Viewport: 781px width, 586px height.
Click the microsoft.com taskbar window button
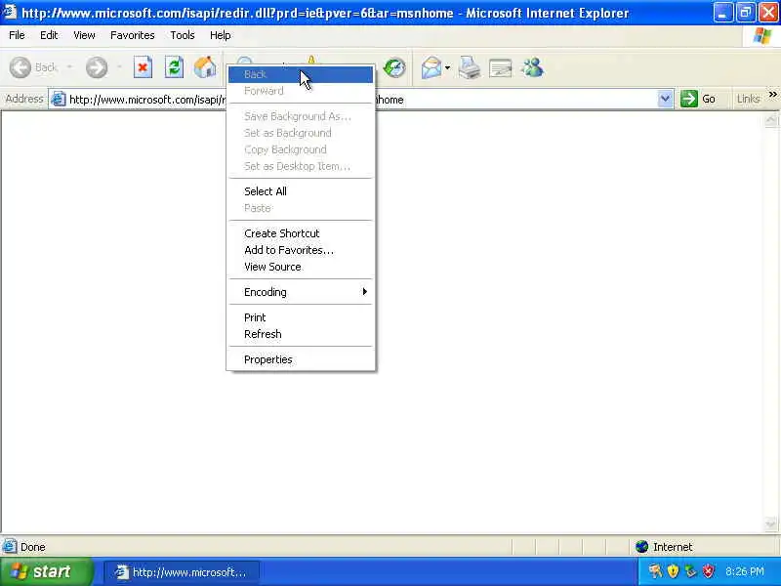182,572
